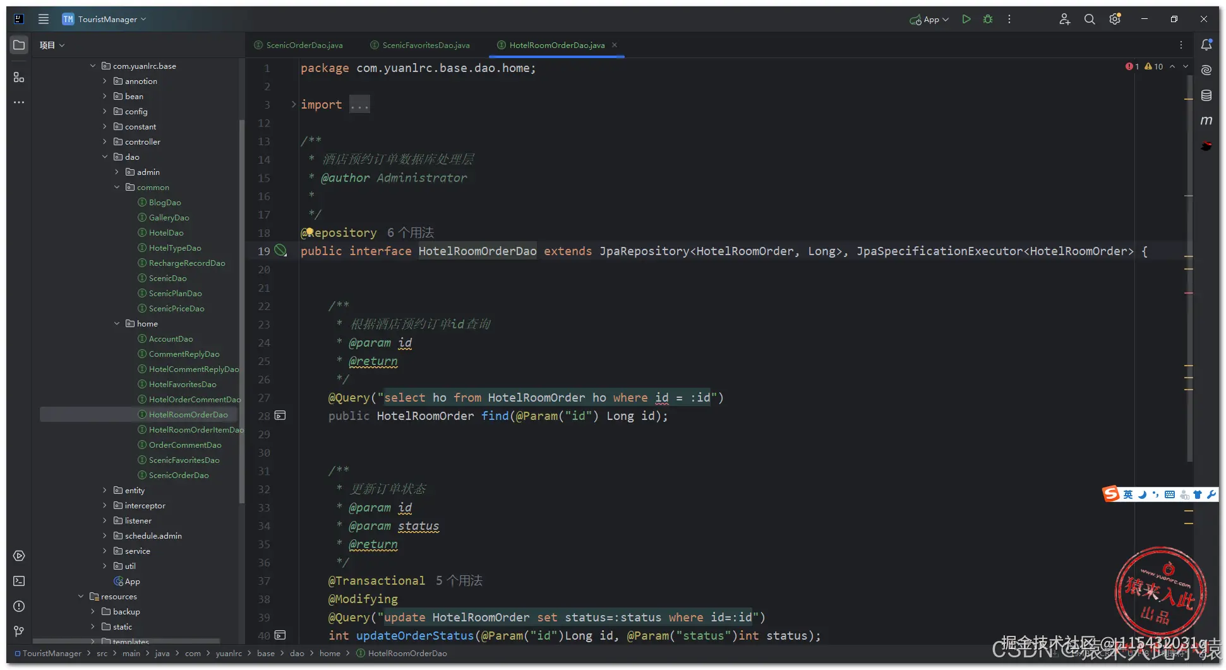The image size is (1226, 670).
Task: Click the project tree vertical scrollbar
Action: point(241,311)
